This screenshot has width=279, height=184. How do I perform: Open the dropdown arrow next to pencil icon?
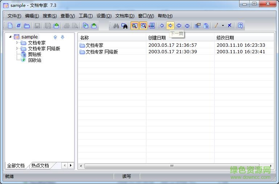pyautogui.click(x=223, y=26)
